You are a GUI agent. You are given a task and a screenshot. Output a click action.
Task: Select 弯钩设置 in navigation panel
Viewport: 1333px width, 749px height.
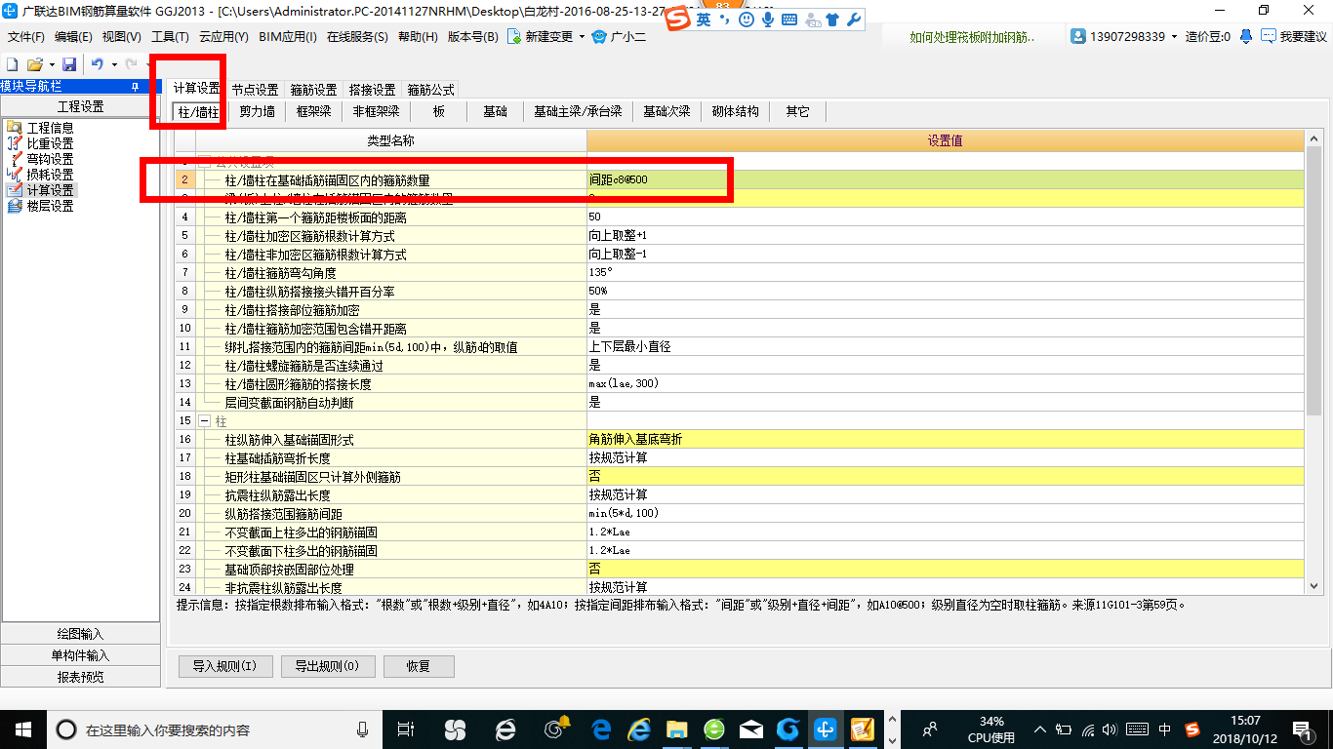[x=50, y=159]
